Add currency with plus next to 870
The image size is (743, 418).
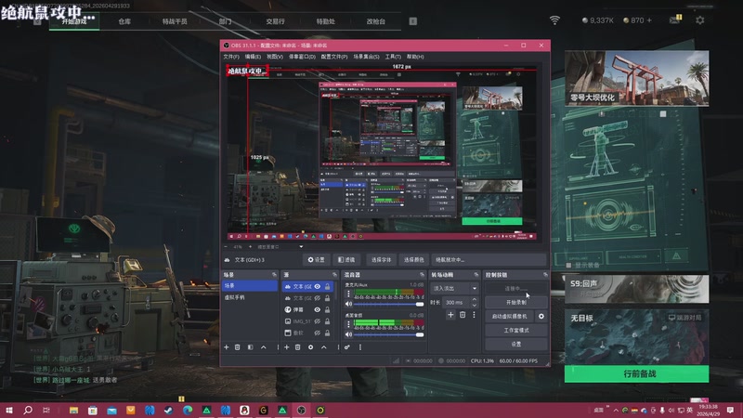pyautogui.click(x=649, y=20)
